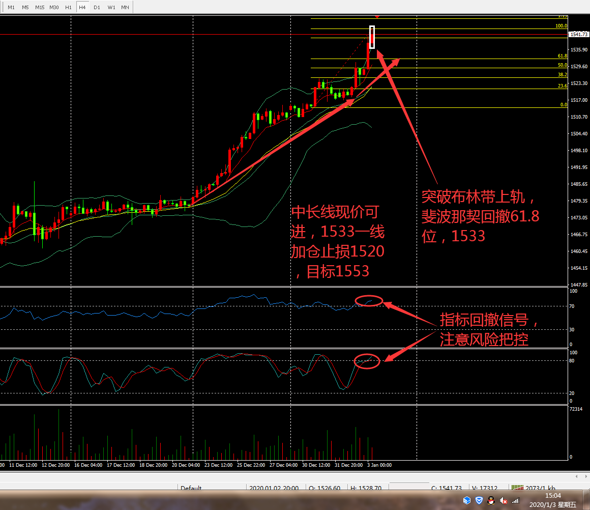Click the 2020.01.02 20:00 status bar field
The image size is (590, 510).
274,488
